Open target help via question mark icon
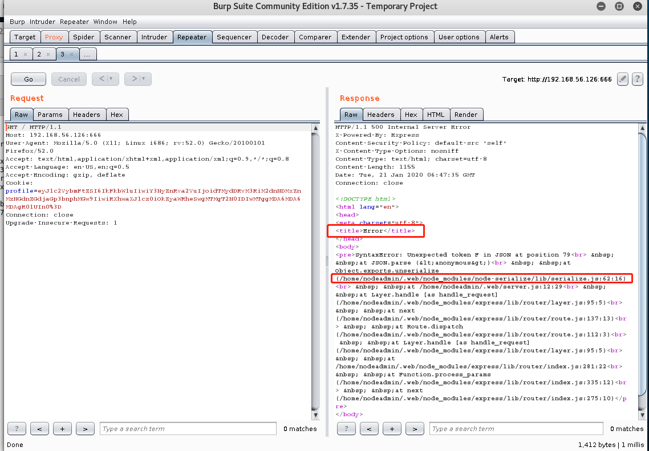This screenshot has width=649, height=451. (x=637, y=79)
